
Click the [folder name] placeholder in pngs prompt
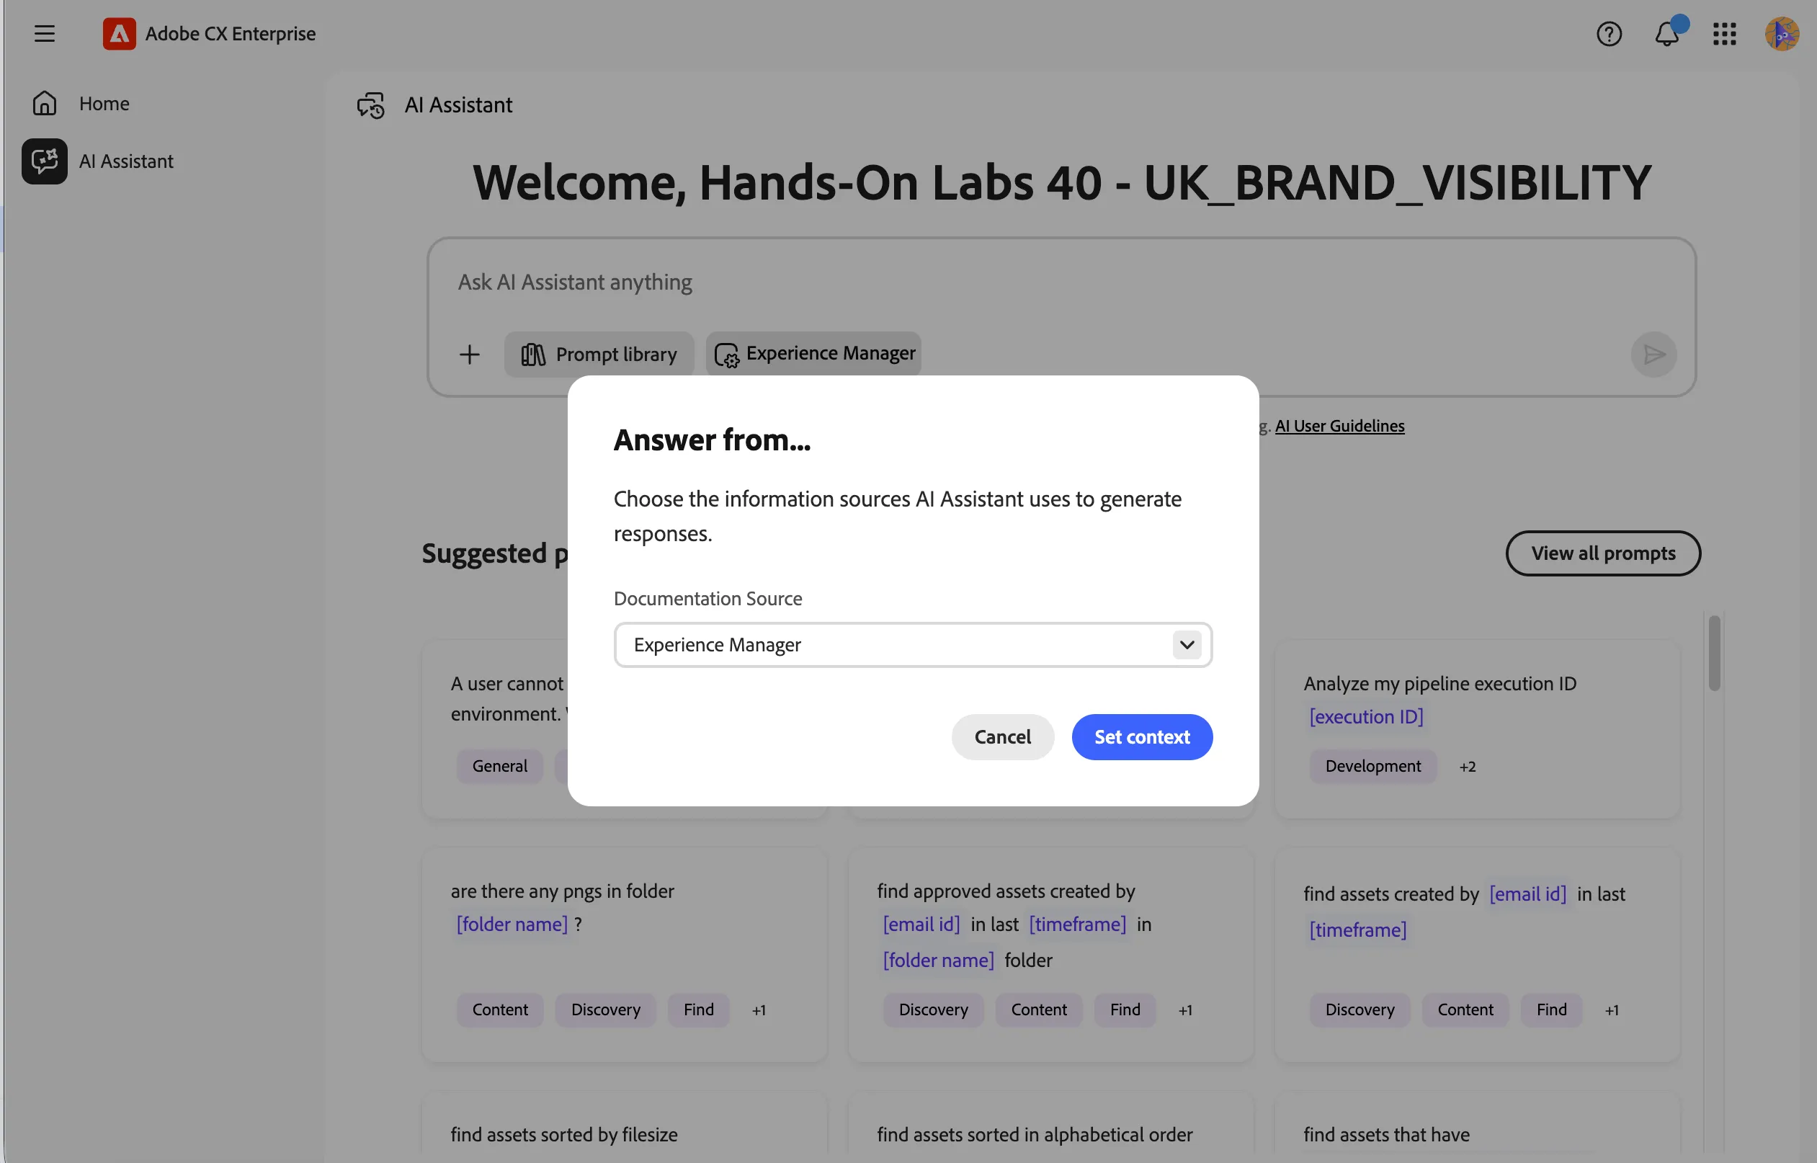pyautogui.click(x=512, y=924)
